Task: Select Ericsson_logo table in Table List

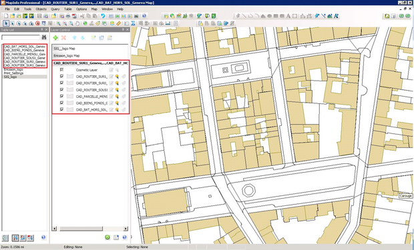Action: coord(13,69)
